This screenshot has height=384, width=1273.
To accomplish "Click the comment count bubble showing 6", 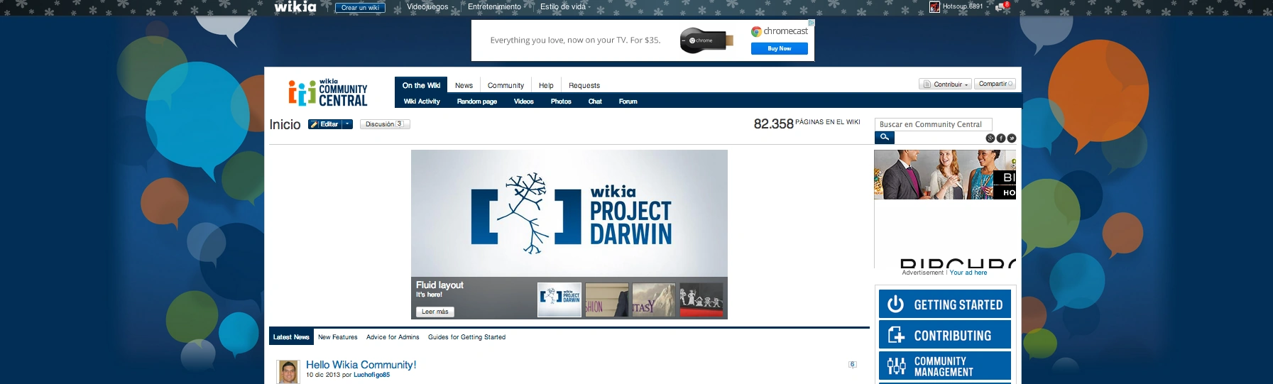I will (852, 365).
